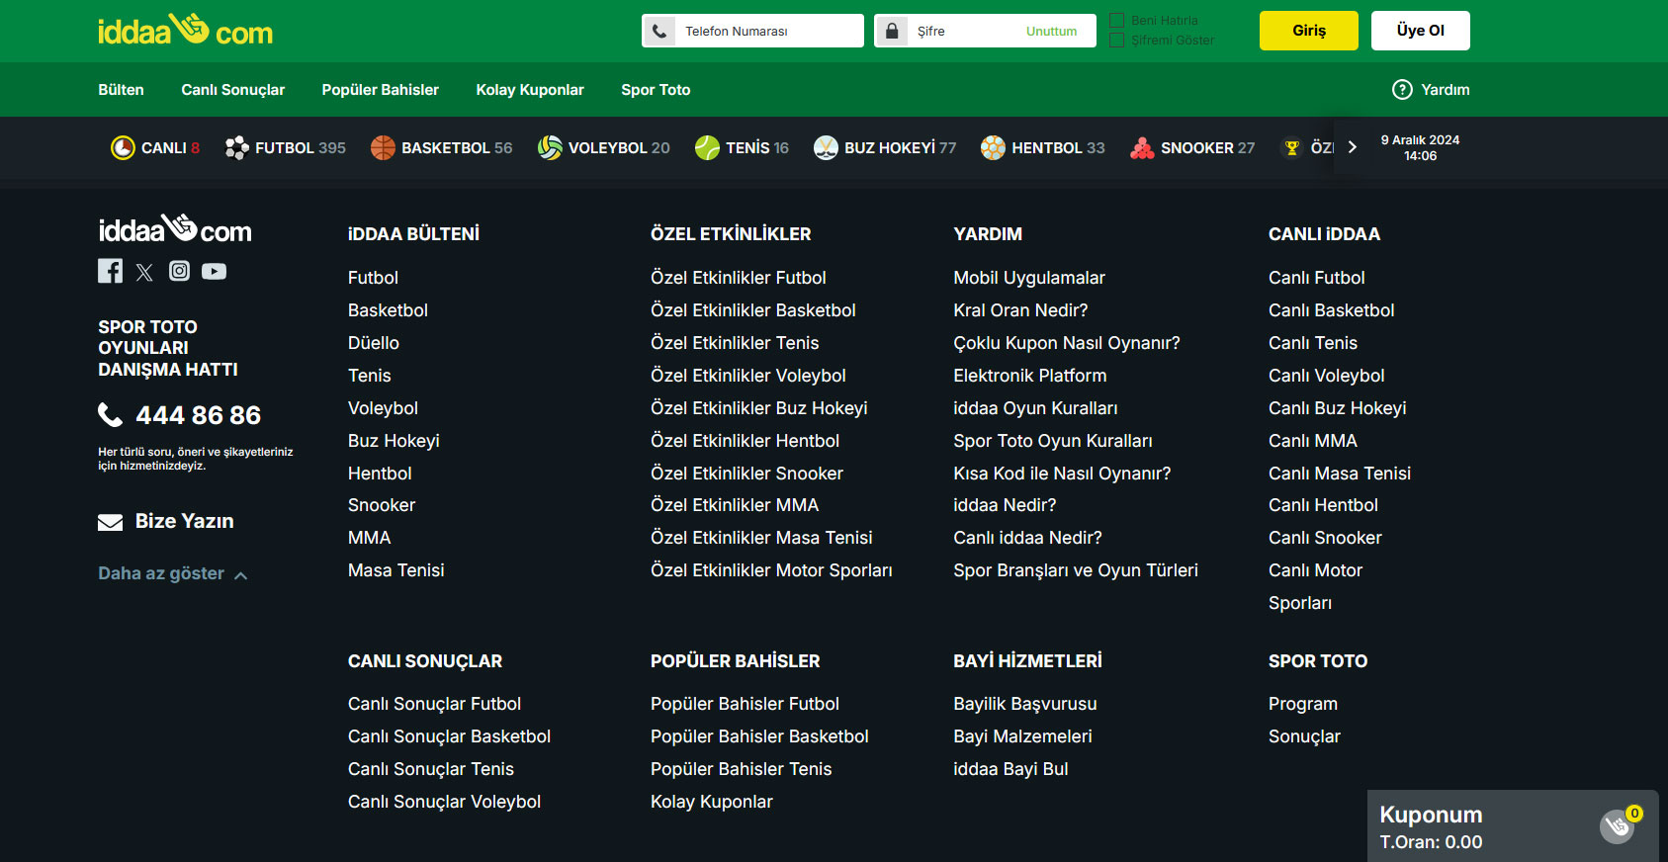Open the Facebook social icon
The width and height of the screenshot is (1668, 862).
pos(111,271)
